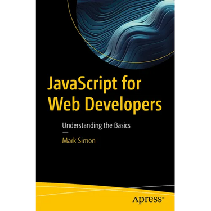Click the Apress publisher logo
Viewport: 211px width, 211px height.
(148, 199)
